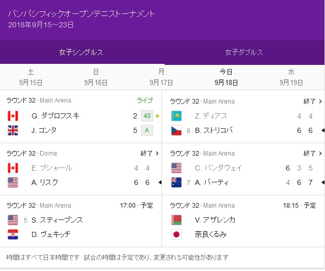The height and width of the screenshot is (271, 325).
Task: Open S. スティーブンス player link
Action: [x=57, y=220]
